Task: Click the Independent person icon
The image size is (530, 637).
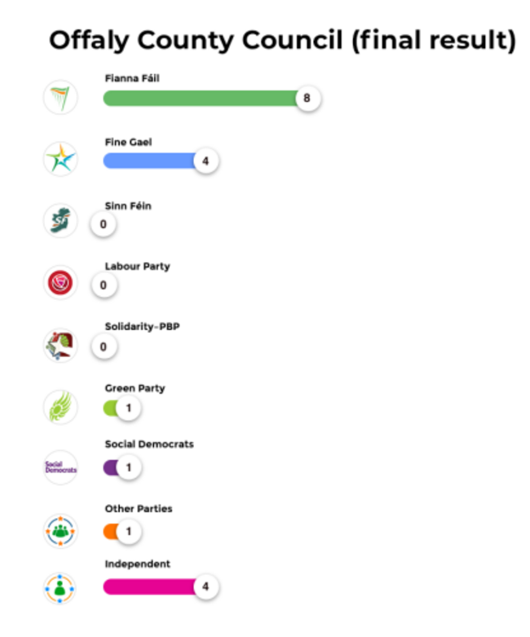Action: (60, 586)
